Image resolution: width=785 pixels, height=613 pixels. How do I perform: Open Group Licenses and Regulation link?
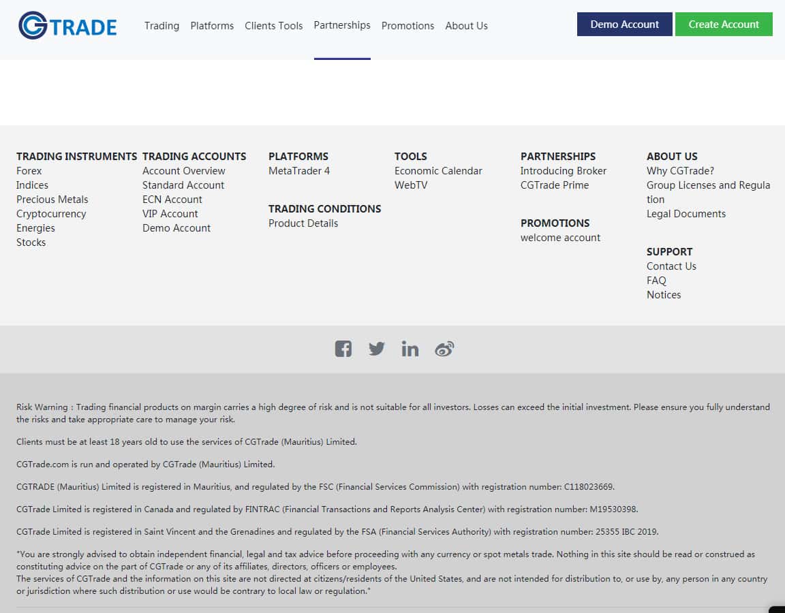[x=708, y=192]
